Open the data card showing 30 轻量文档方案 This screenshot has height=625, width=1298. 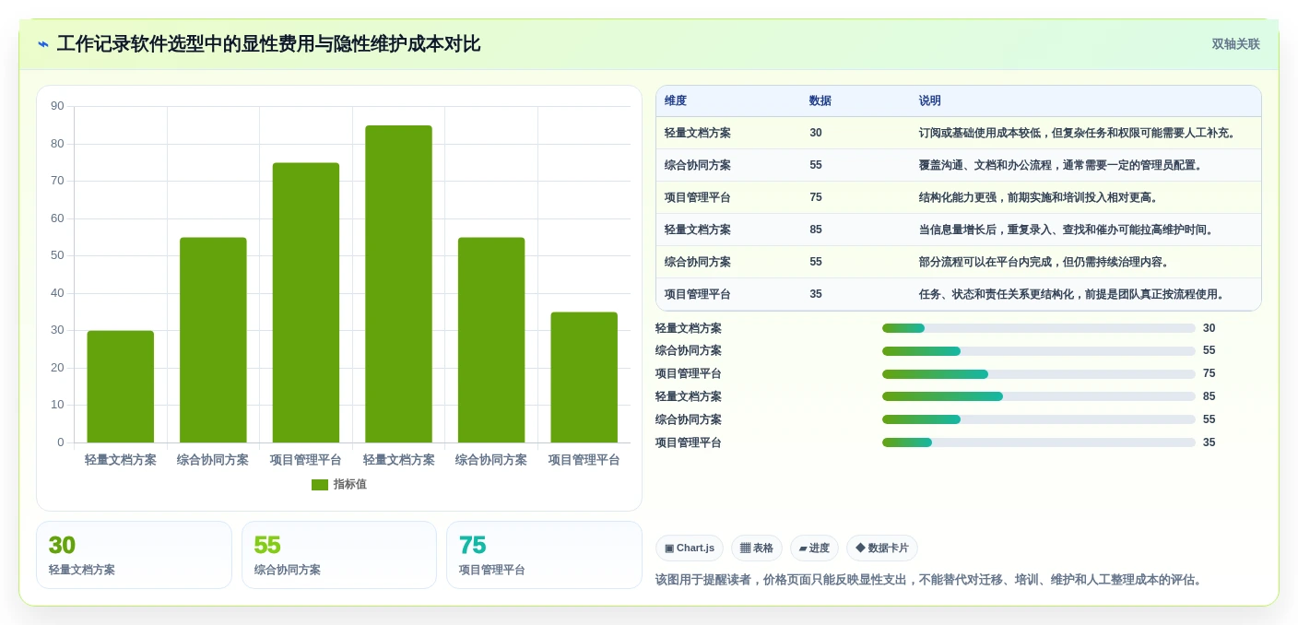pos(134,555)
